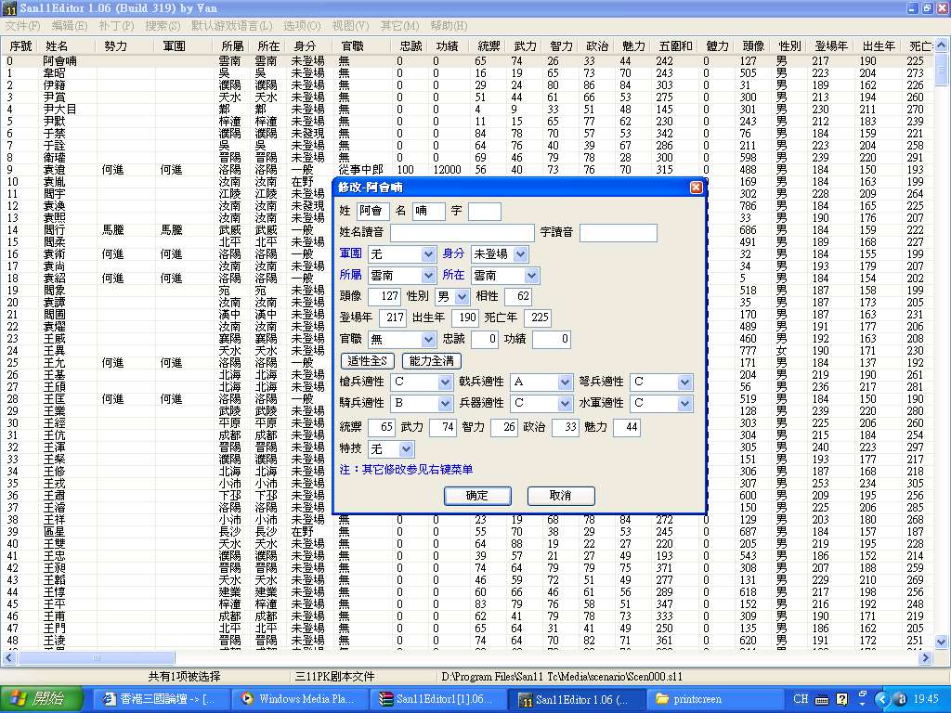Expand the 槍兵適性 dropdown

pos(445,382)
